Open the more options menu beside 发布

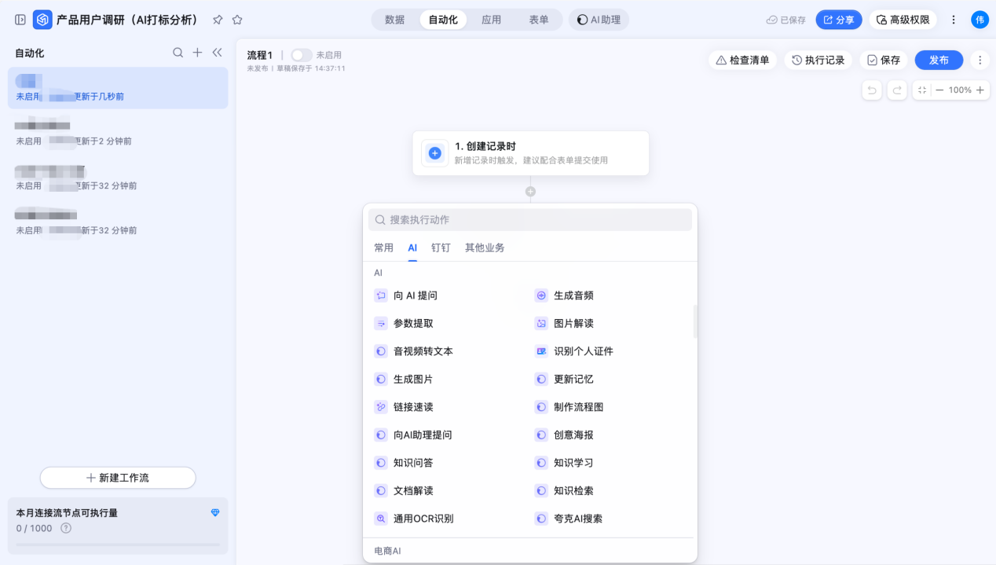pos(979,60)
